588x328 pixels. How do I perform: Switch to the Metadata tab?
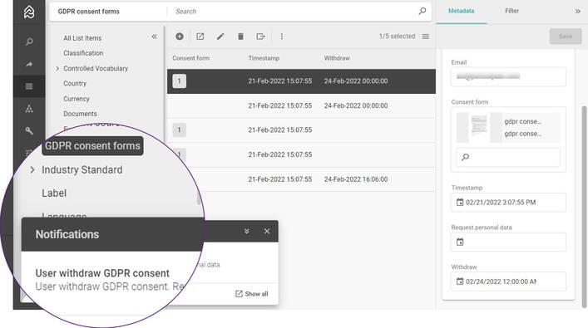click(462, 12)
